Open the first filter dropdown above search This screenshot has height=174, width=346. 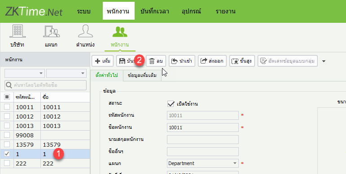25,73
